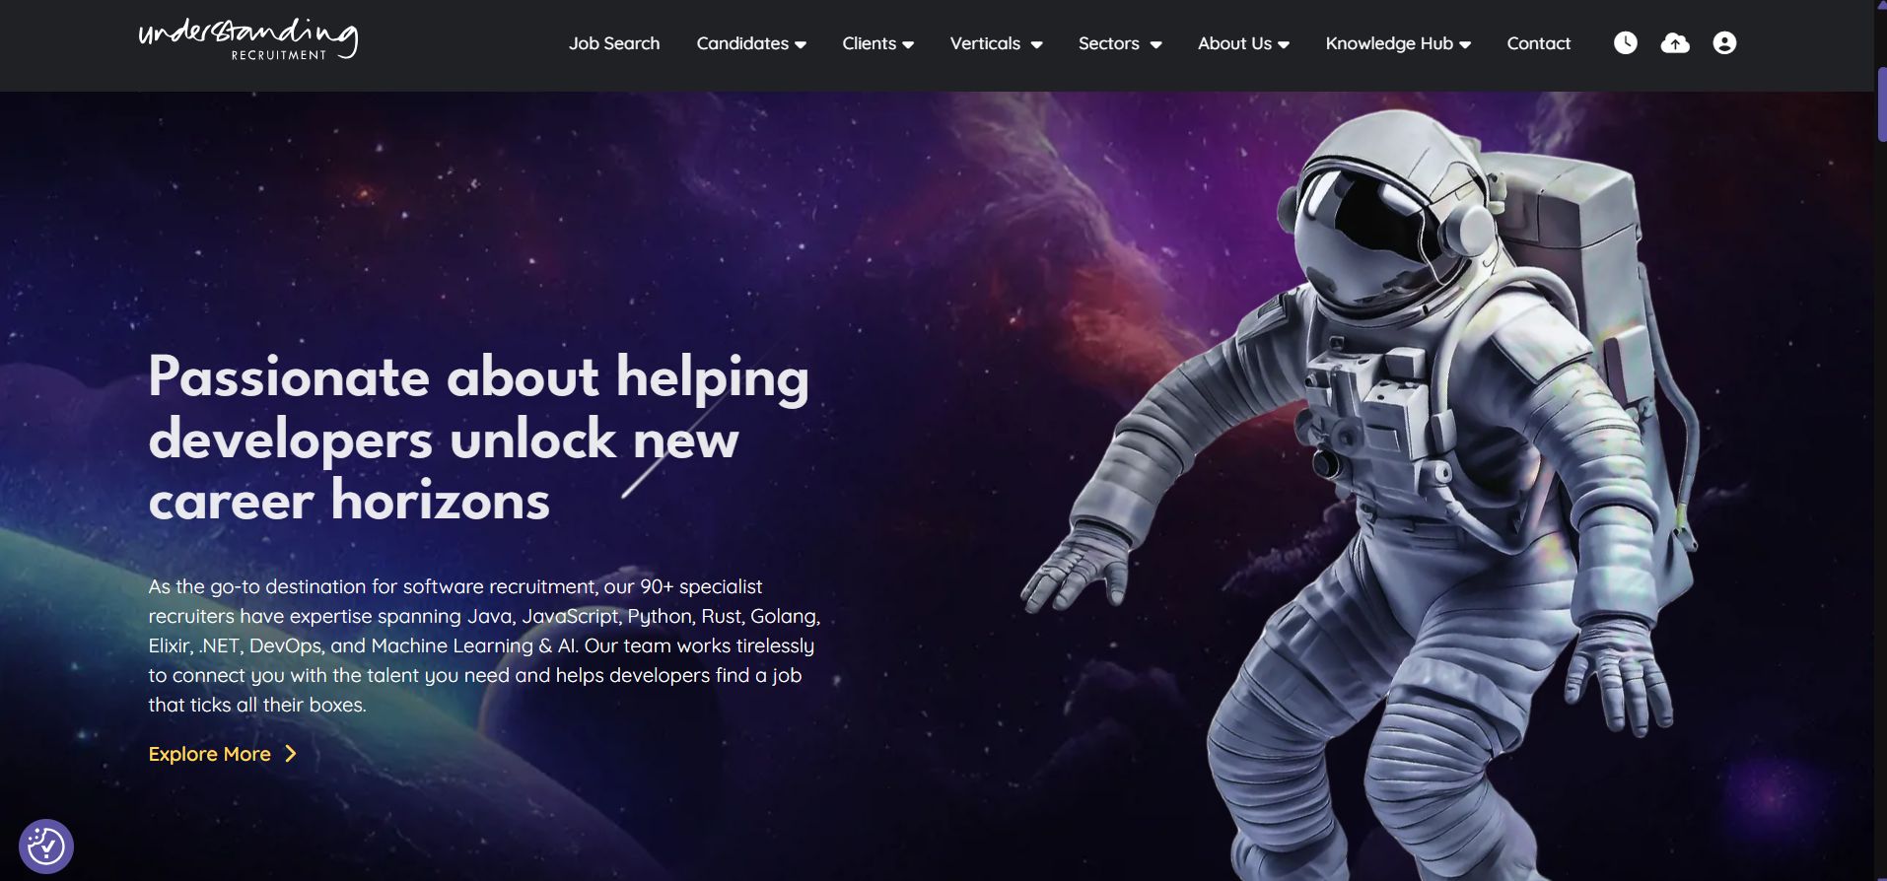This screenshot has height=881, width=1887.
Task: Open the user account profile icon
Action: 1724,43
